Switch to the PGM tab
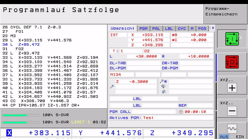Viewport: 248px width, 139px height. (x=143, y=28)
